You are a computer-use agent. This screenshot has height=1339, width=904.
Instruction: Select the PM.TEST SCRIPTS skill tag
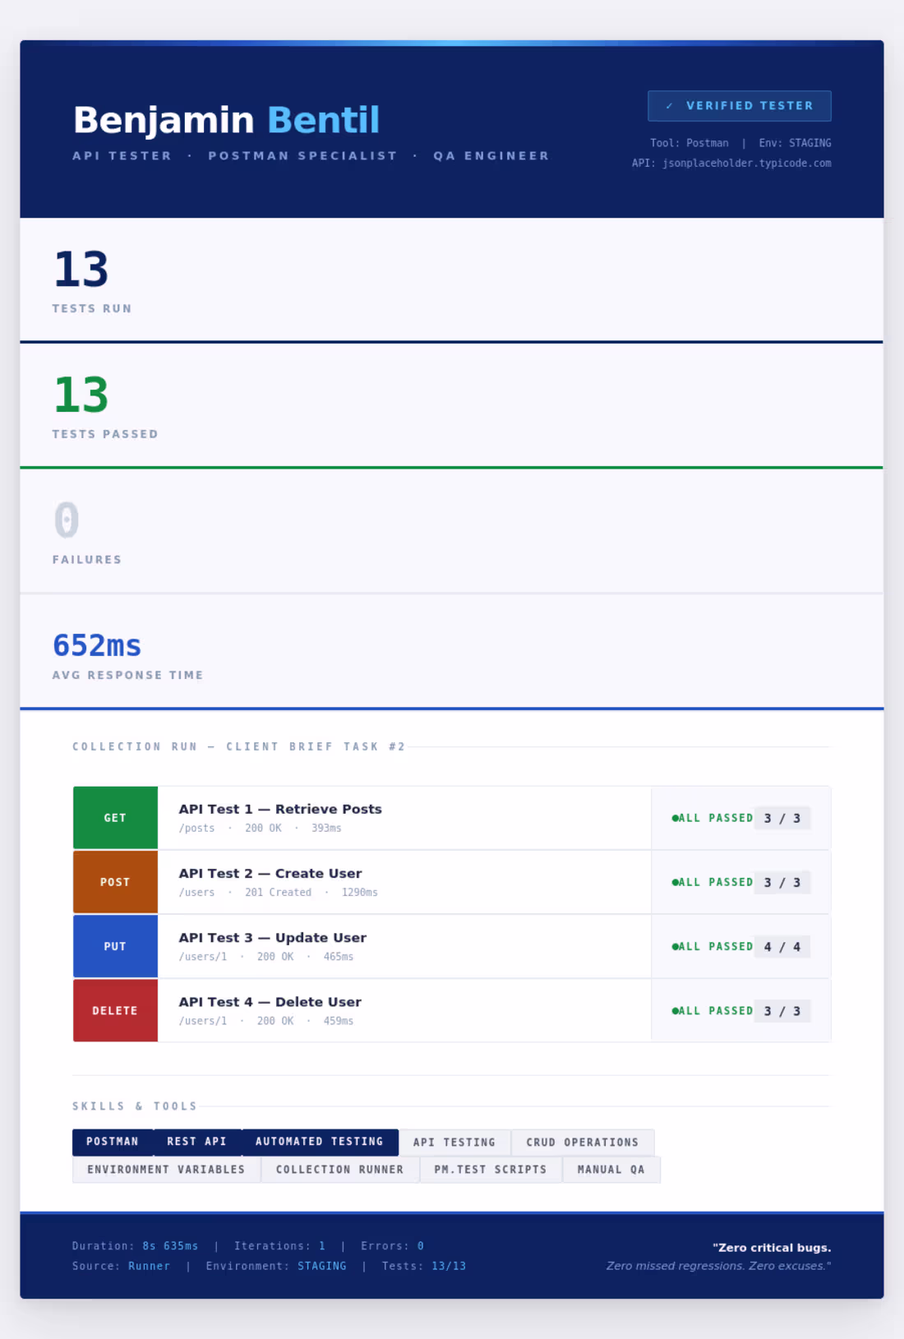pyautogui.click(x=491, y=1170)
